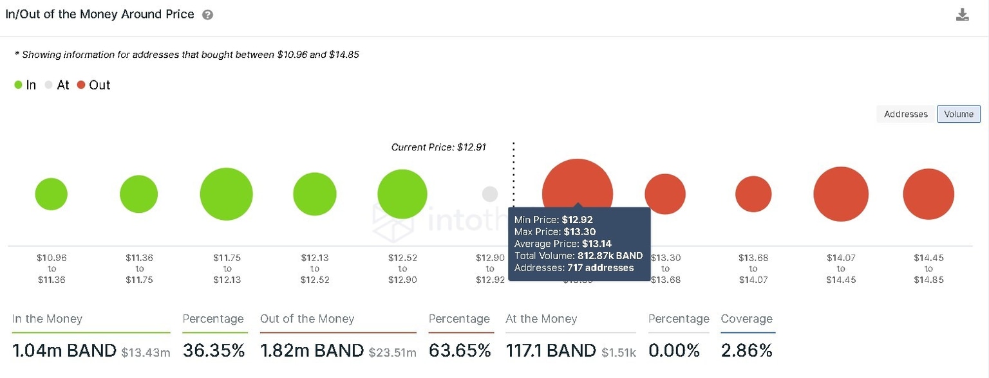Screen dimensions: 989x378
Task: Toggle the Out legend filter
Action: click(x=93, y=84)
